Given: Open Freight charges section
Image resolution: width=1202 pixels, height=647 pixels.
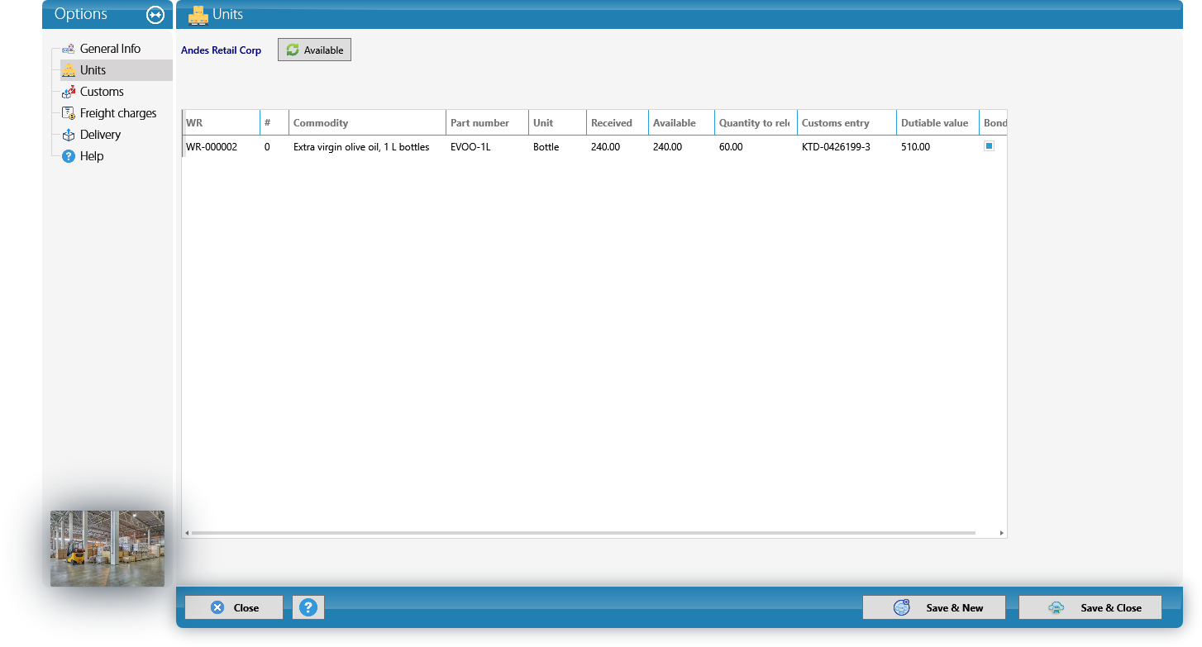Looking at the screenshot, I should tap(118, 113).
